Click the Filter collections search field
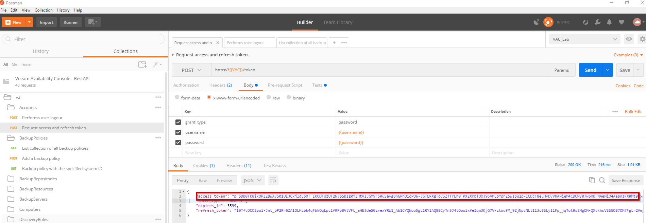 pyautogui.click(x=83, y=39)
